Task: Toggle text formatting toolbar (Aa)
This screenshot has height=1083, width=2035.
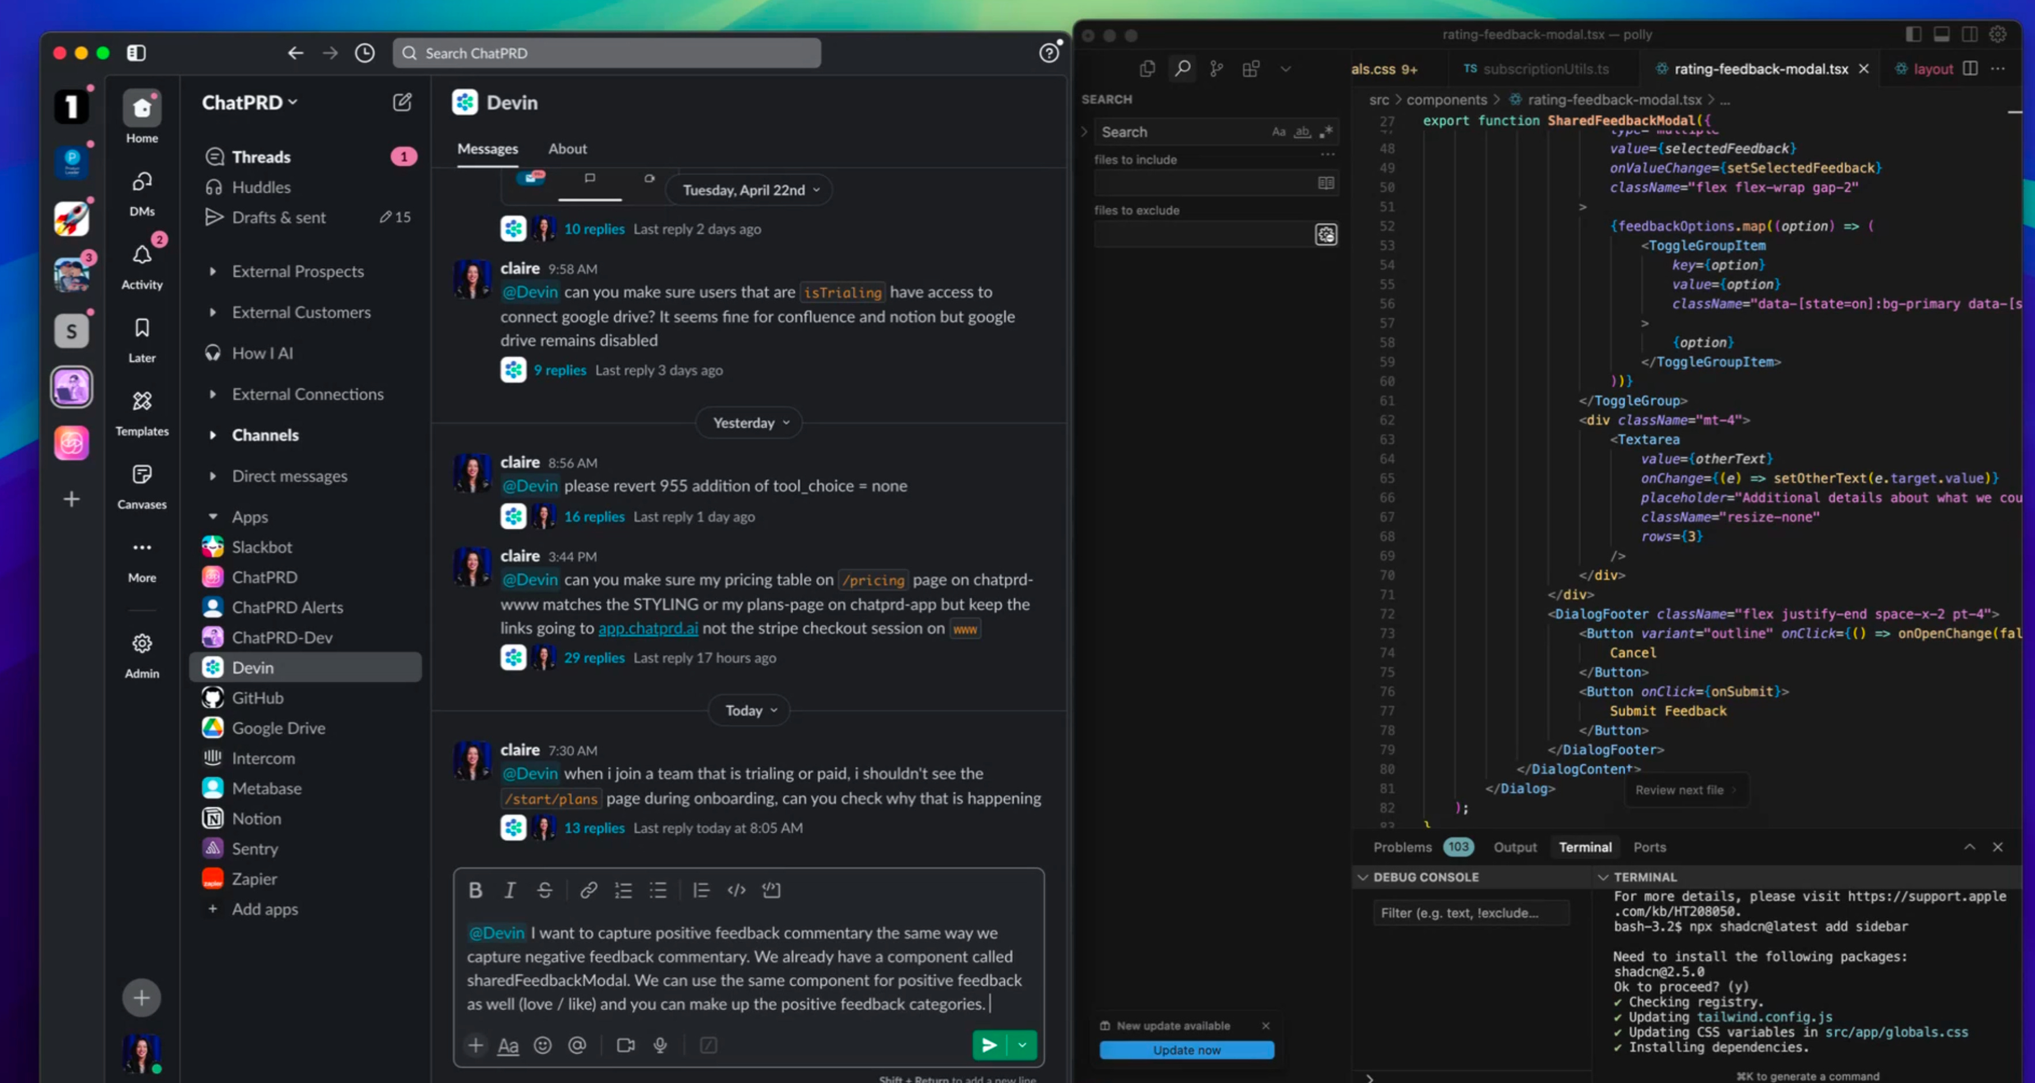Action: [x=508, y=1046]
